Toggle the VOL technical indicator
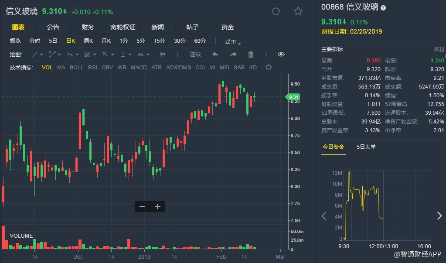The image size is (446, 263). [47, 68]
